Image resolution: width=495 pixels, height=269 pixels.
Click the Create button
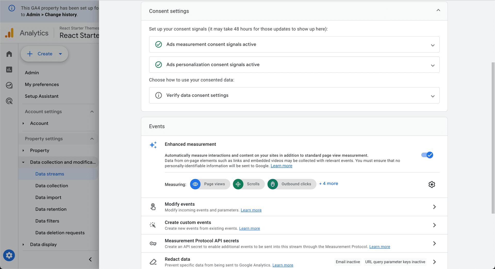pos(44,54)
